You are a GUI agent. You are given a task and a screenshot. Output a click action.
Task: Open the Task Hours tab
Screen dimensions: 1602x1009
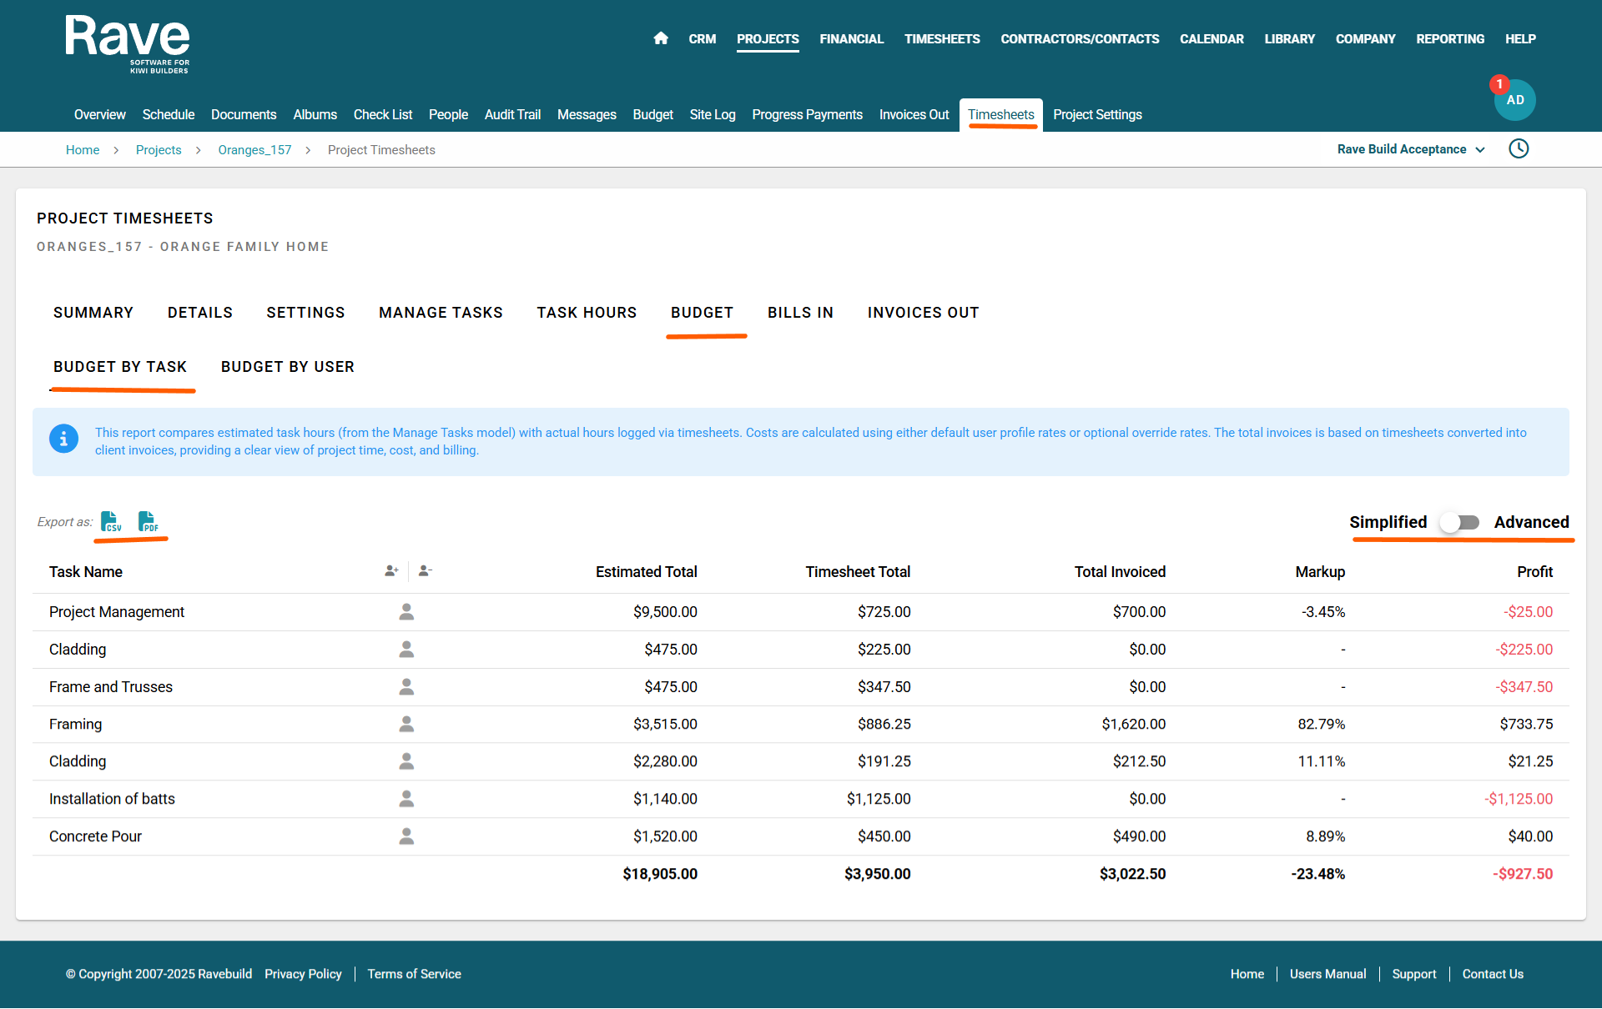[587, 313]
